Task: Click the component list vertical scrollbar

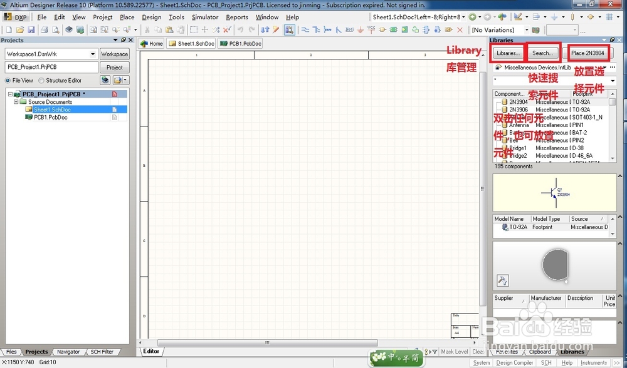Action: coord(613,125)
